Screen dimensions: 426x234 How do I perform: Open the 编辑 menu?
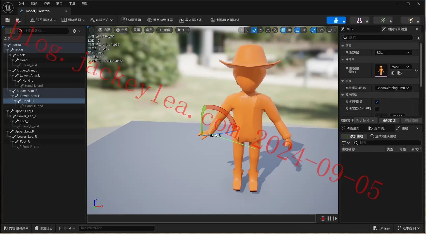click(x=34, y=4)
